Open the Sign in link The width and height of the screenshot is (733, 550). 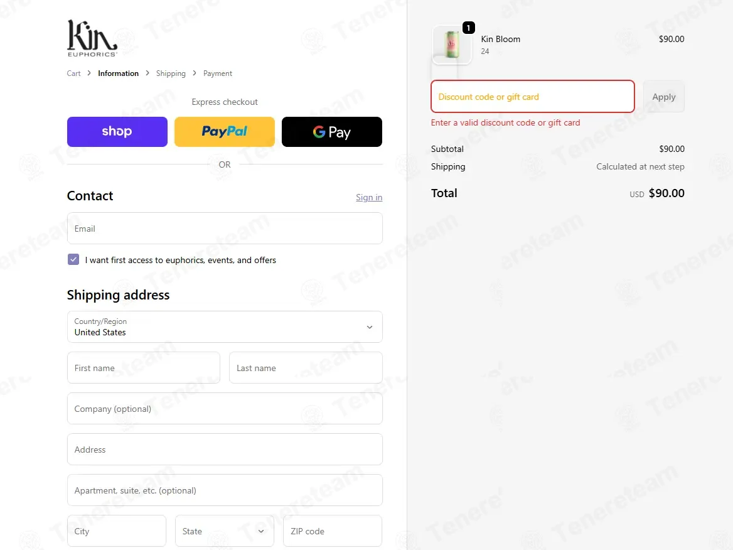tap(369, 197)
